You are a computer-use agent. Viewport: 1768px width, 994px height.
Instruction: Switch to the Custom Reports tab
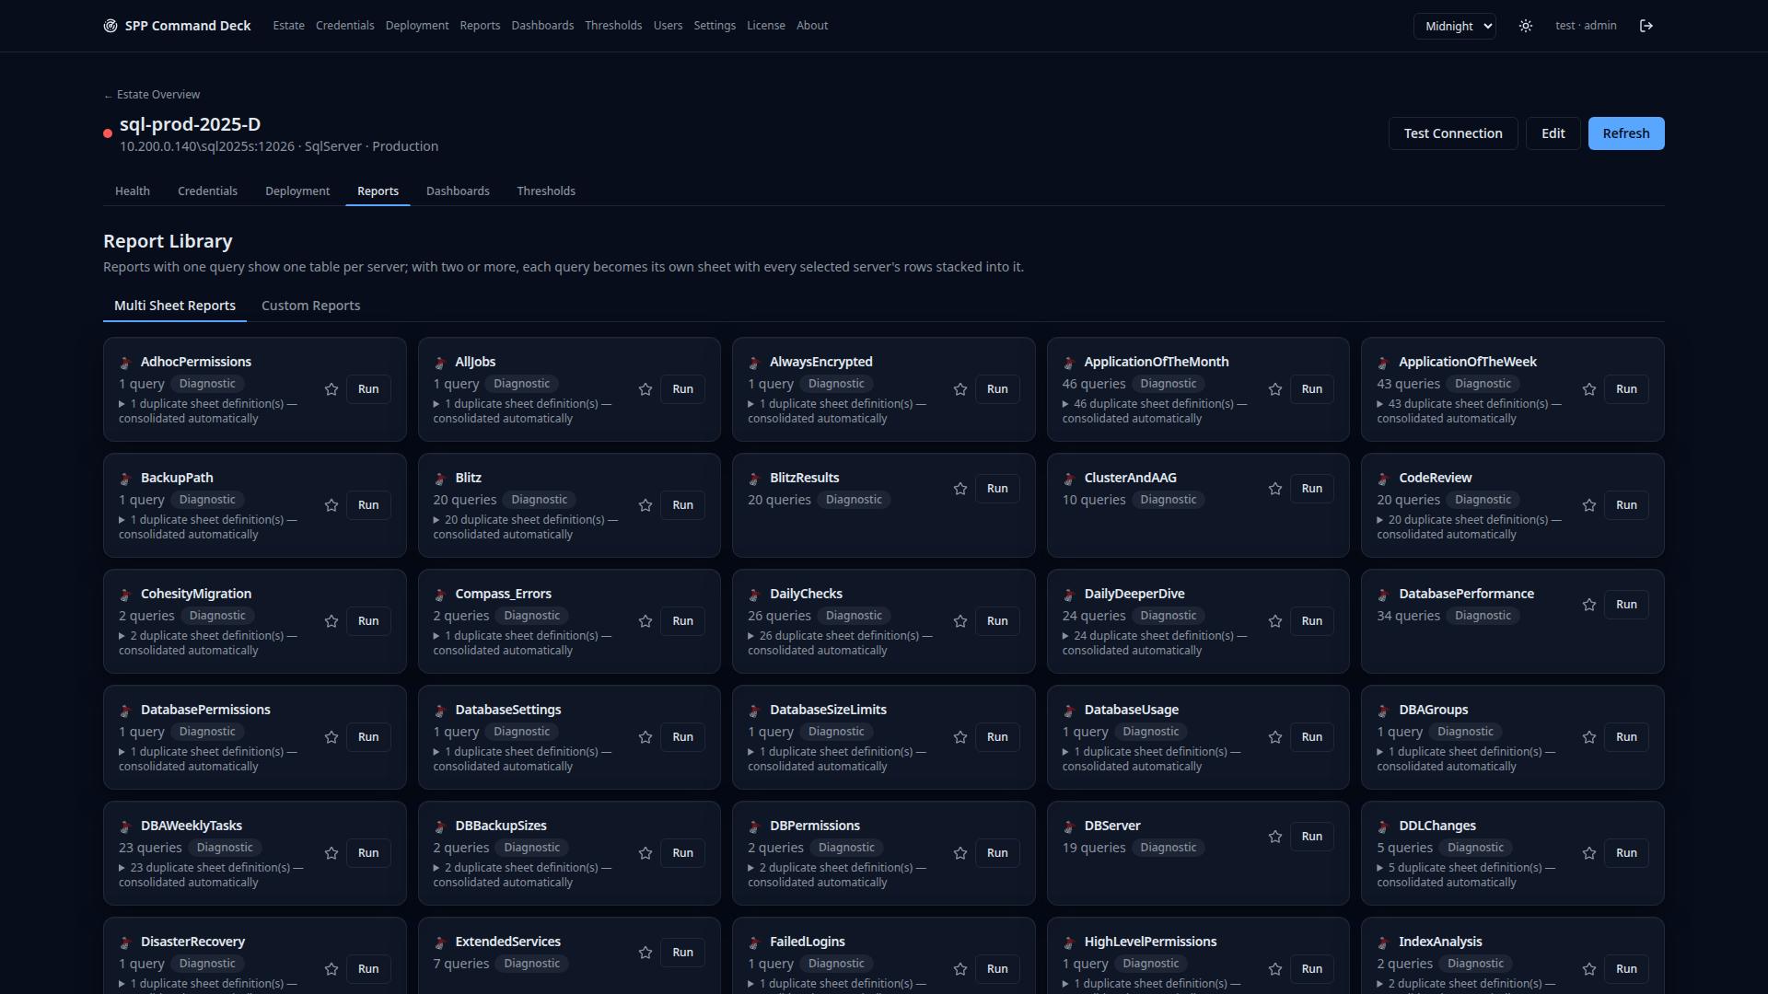click(x=310, y=306)
